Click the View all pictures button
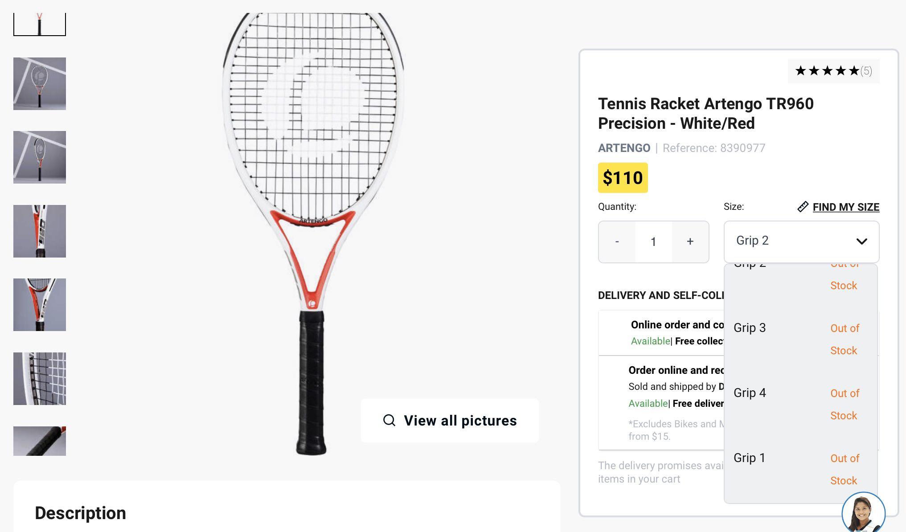Image resolution: width=906 pixels, height=532 pixels. pos(449,420)
